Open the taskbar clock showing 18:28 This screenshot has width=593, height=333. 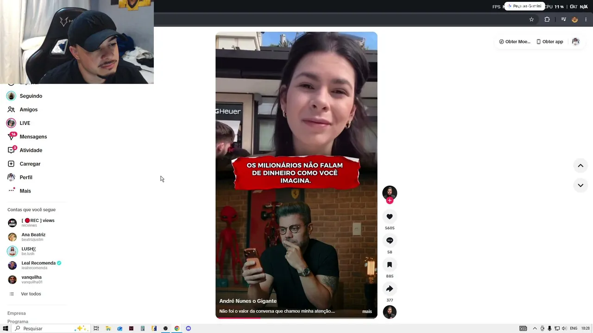pyautogui.click(x=585, y=328)
